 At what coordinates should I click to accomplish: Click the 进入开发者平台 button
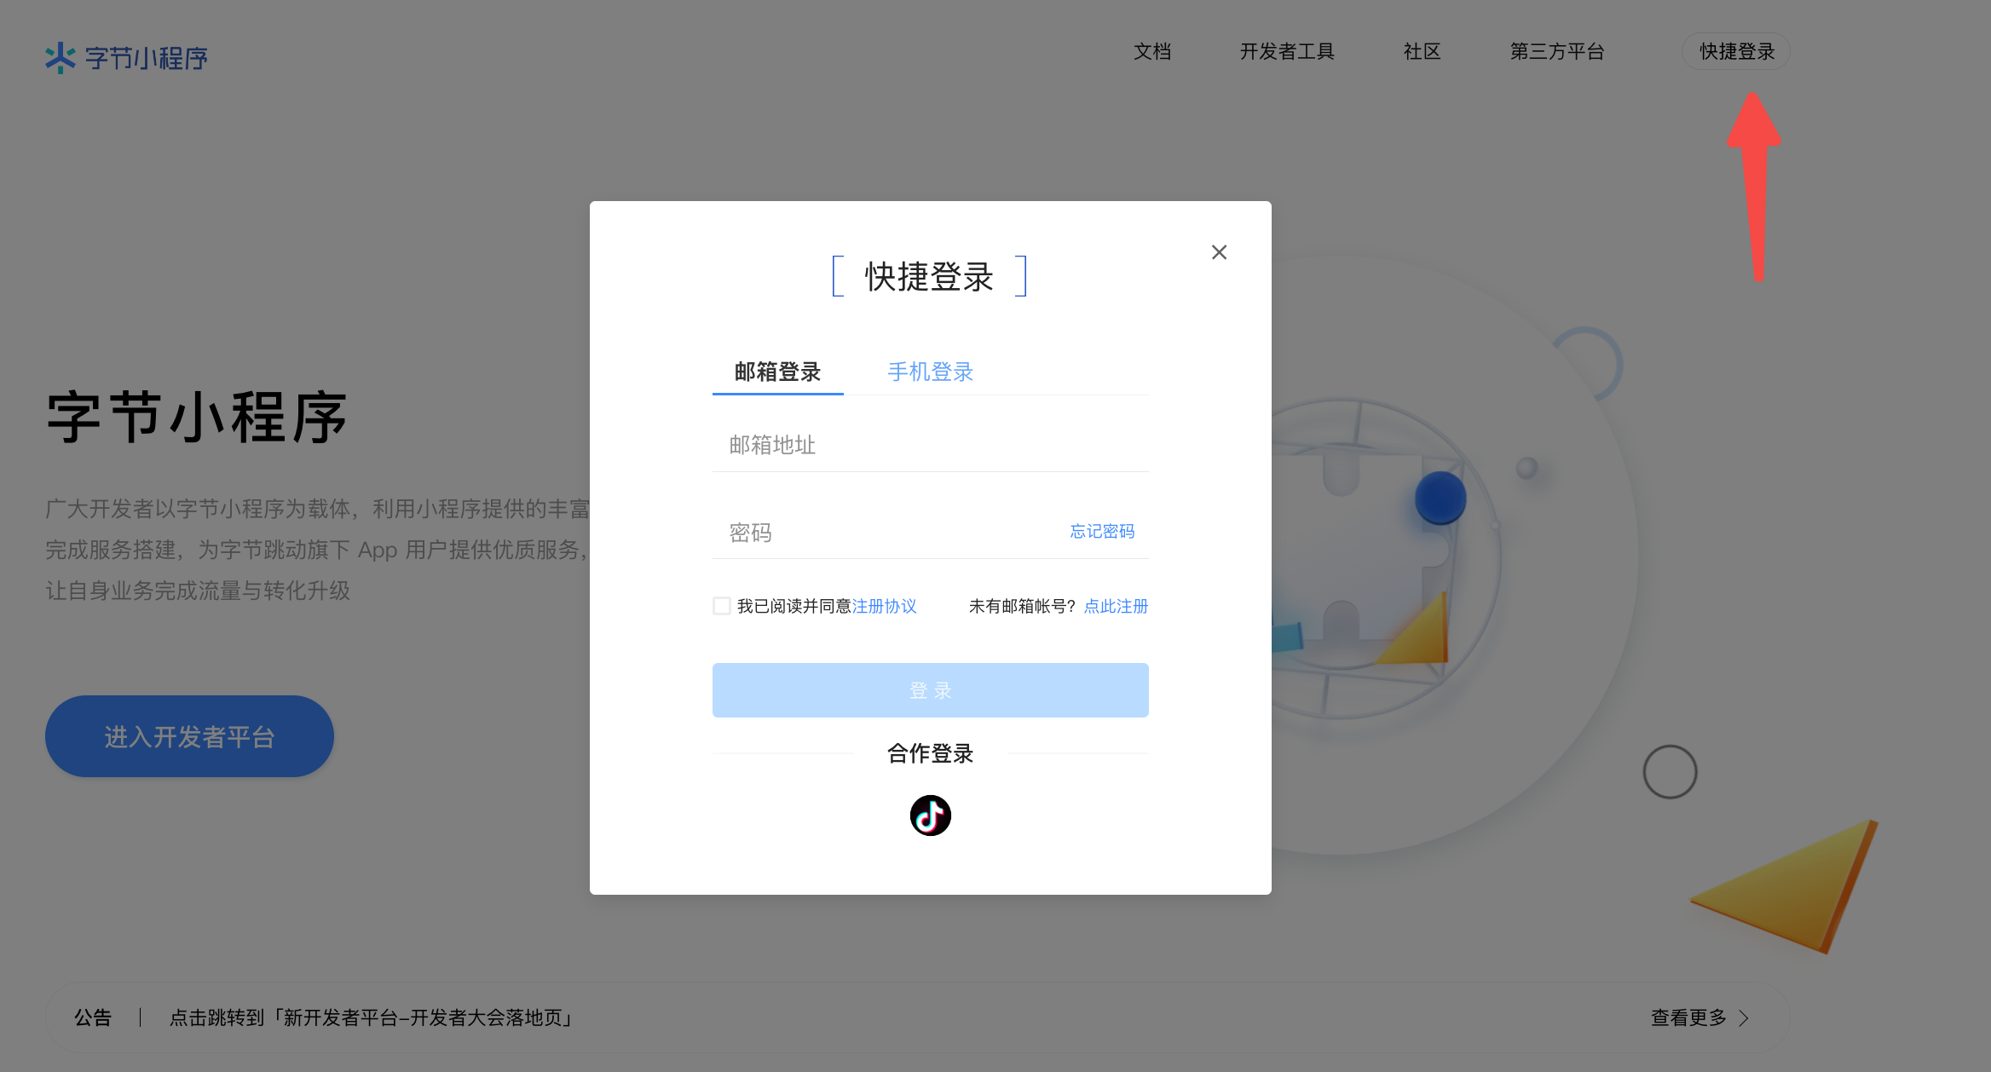pos(189,736)
